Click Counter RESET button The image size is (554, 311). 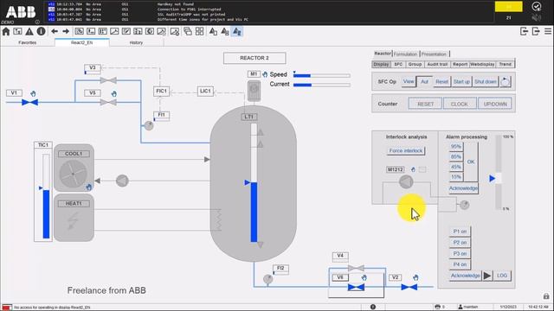[425, 104]
